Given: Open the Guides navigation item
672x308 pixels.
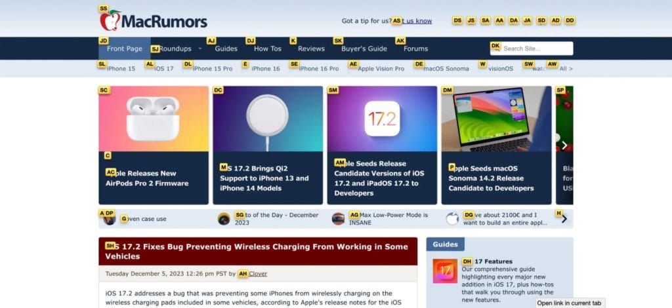Looking at the screenshot, I should pyautogui.click(x=226, y=48).
